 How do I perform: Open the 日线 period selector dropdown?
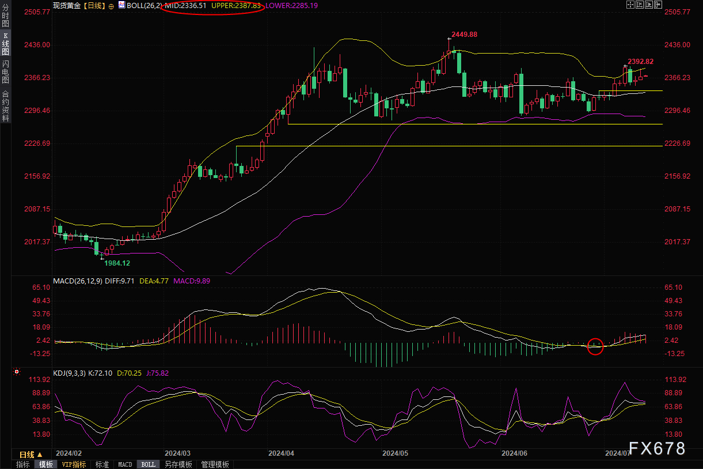[31, 455]
